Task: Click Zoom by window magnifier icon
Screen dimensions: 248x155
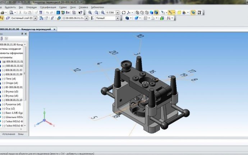Action: tap(90, 13)
